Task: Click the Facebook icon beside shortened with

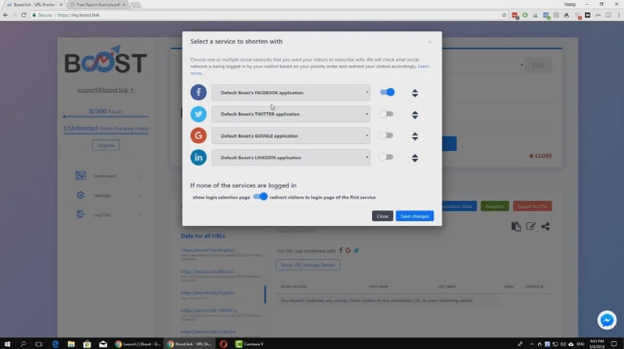Action: click(x=341, y=250)
